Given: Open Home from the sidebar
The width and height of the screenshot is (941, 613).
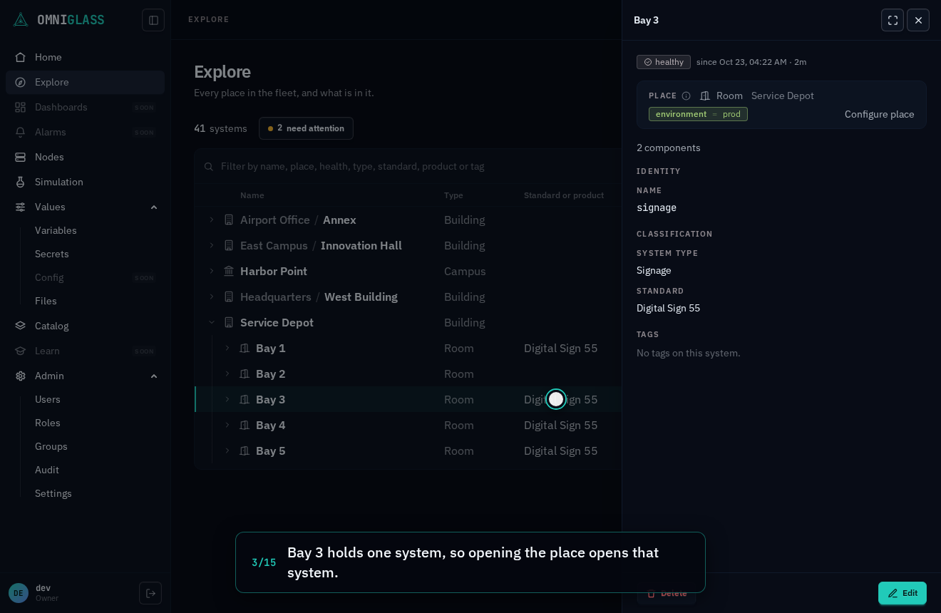Looking at the screenshot, I should tap(86, 57).
